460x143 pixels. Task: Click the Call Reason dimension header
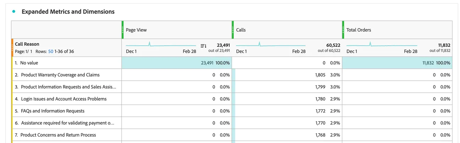[27, 44]
